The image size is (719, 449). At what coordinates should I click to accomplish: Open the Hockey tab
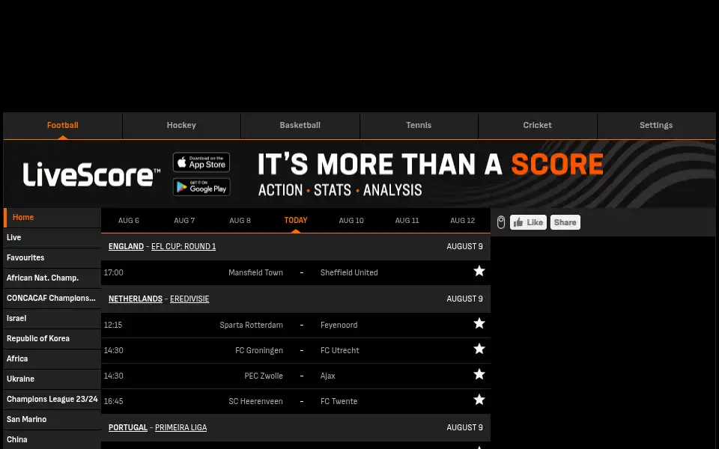tap(181, 126)
